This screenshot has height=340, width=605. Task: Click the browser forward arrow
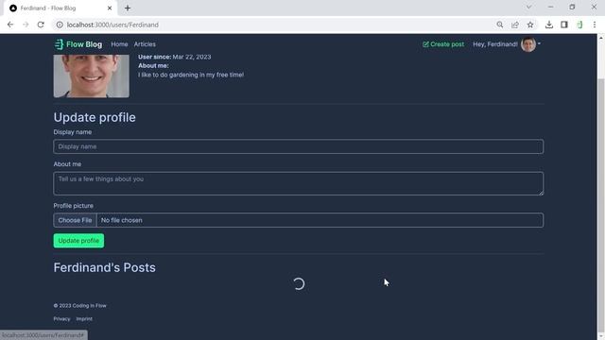pyautogui.click(x=26, y=25)
